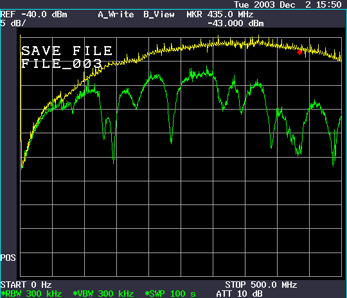The width and height of the screenshot is (347, 298).
Task: Click the red diamond marker on trace
Action: pyautogui.click(x=299, y=53)
